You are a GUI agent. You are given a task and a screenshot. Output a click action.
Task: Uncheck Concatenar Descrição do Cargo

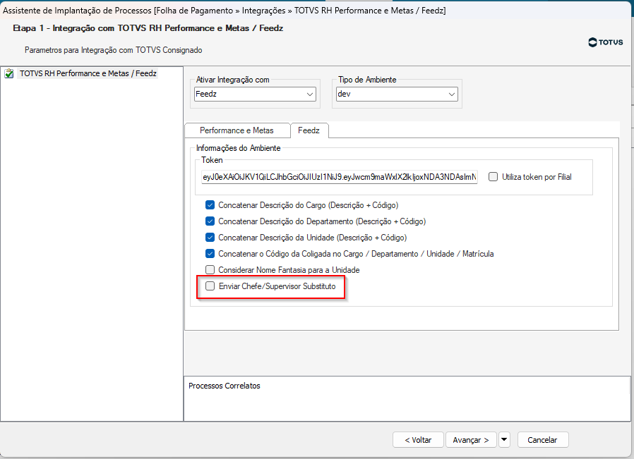coord(210,205)
